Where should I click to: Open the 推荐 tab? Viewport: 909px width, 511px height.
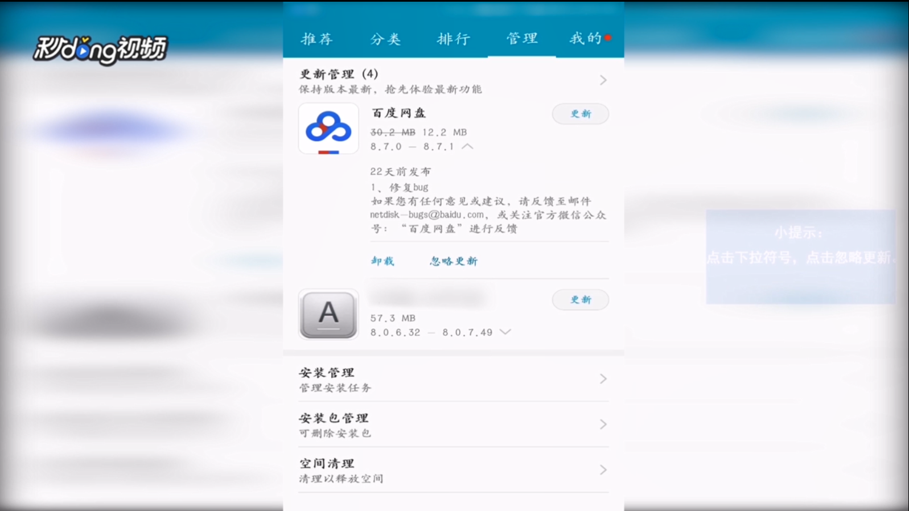coord(317,39)
